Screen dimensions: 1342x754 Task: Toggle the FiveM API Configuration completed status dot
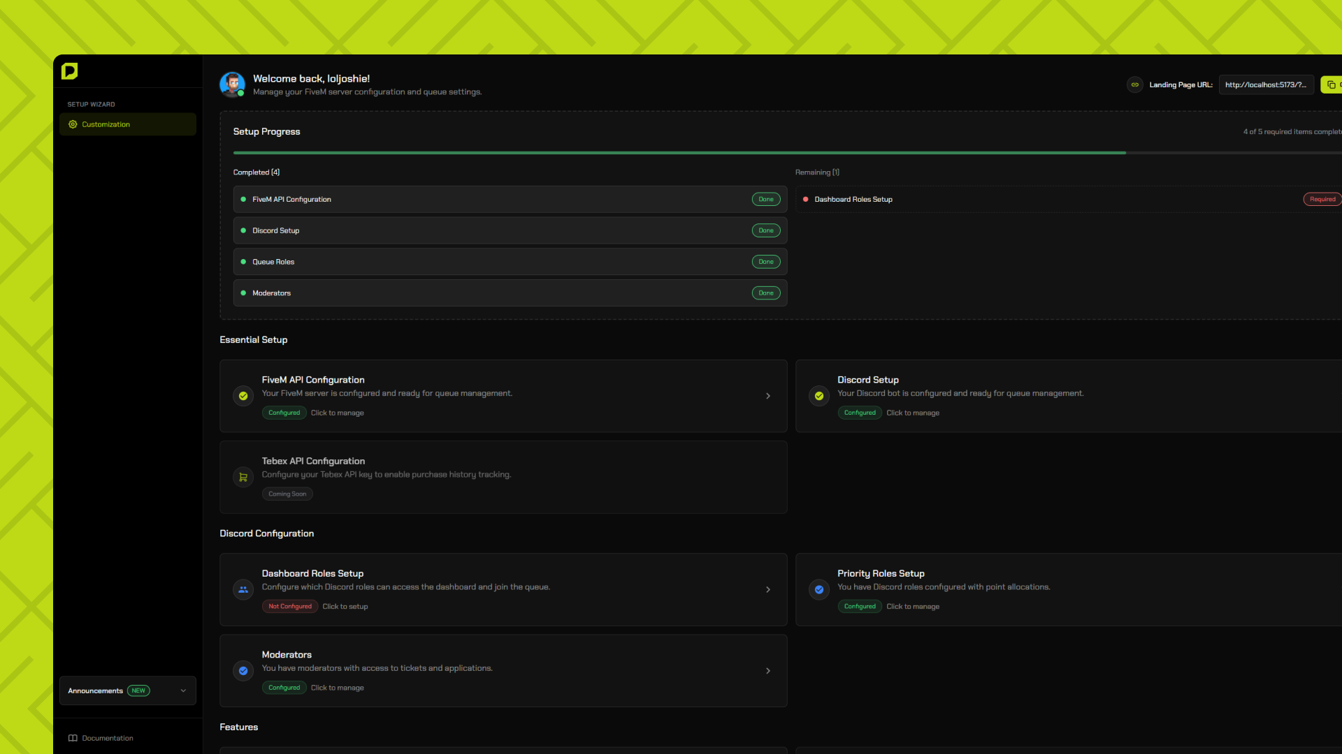click(x=243, y=199)
